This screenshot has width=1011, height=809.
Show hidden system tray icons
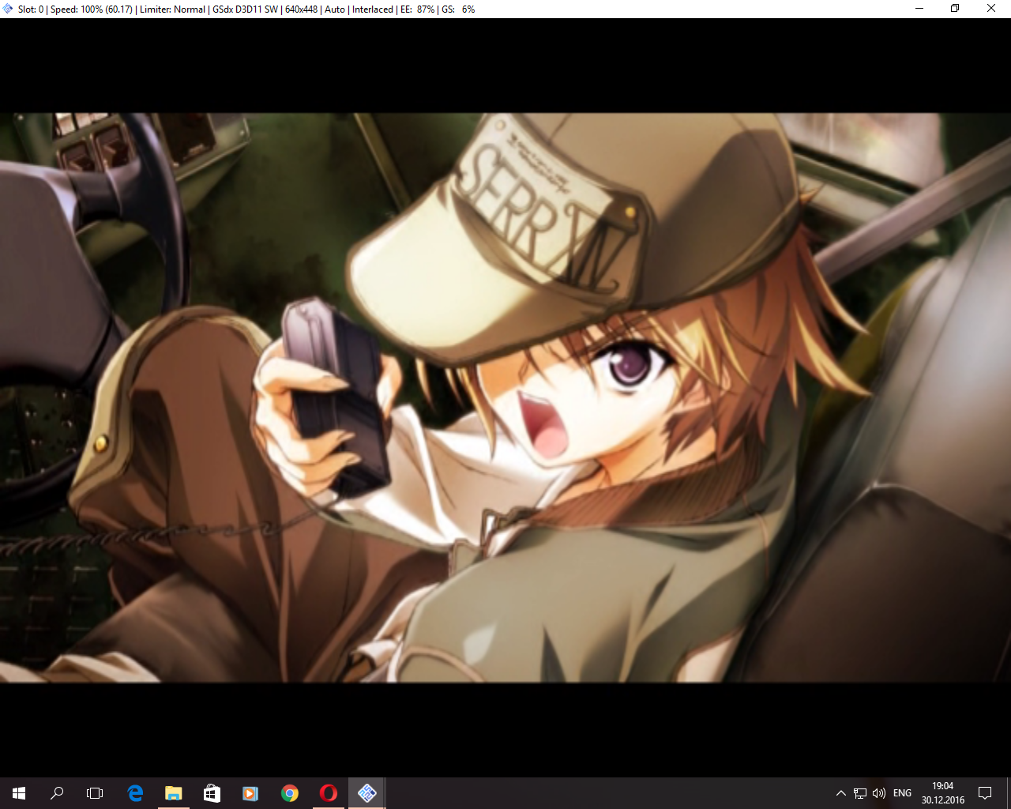[x=841, y=793]
